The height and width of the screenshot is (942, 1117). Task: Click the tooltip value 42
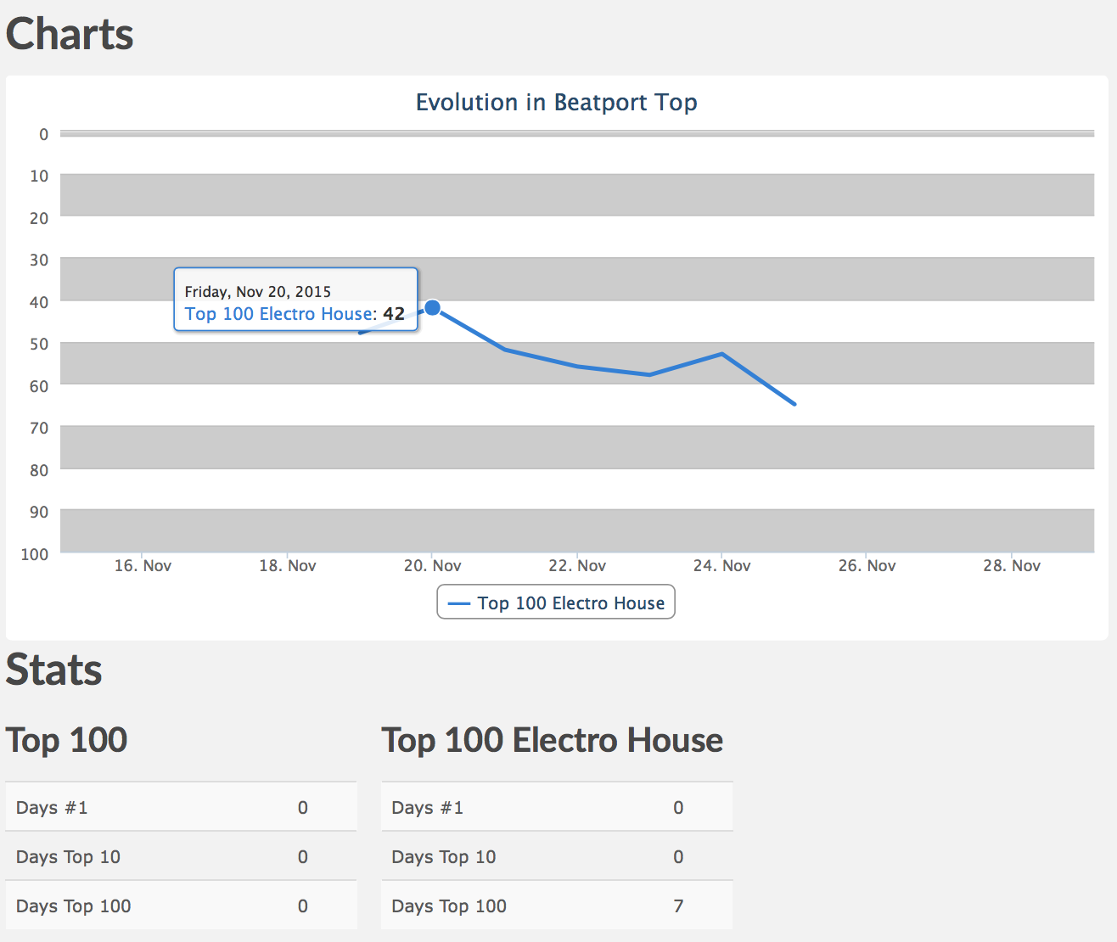pyautogui.click(x=394, y=314)
